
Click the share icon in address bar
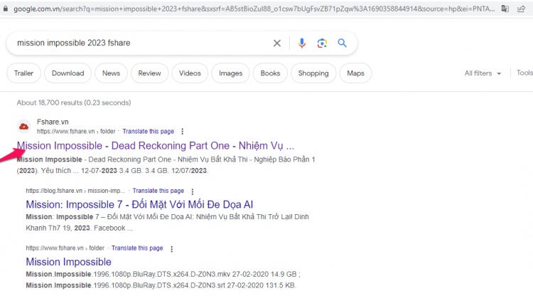point(521,9)
